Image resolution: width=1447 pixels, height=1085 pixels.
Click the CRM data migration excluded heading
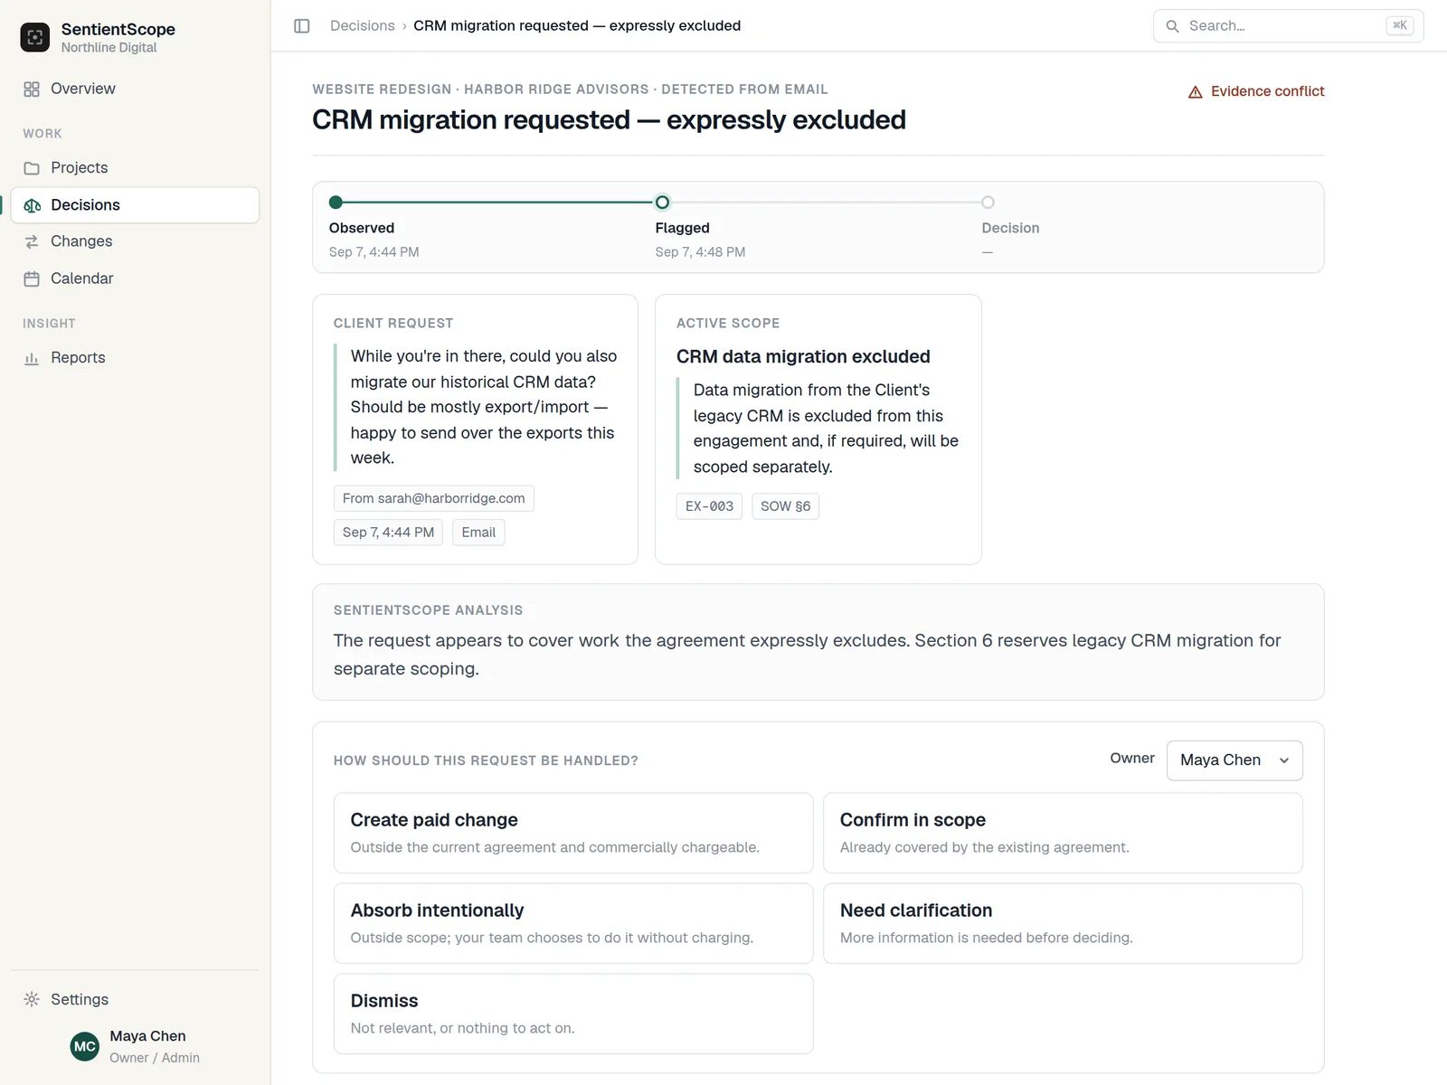(x=803, y=357)
